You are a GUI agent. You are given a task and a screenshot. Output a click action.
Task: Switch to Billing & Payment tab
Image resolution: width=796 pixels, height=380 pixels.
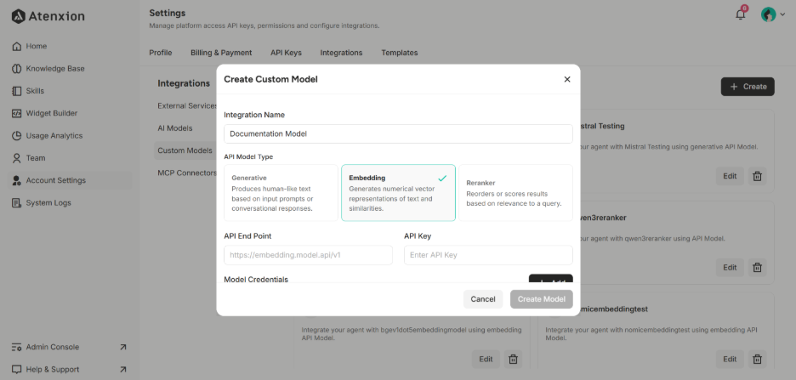click(x=221, y=53)
